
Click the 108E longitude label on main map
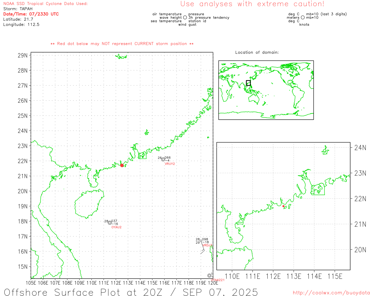pos(67,283)
